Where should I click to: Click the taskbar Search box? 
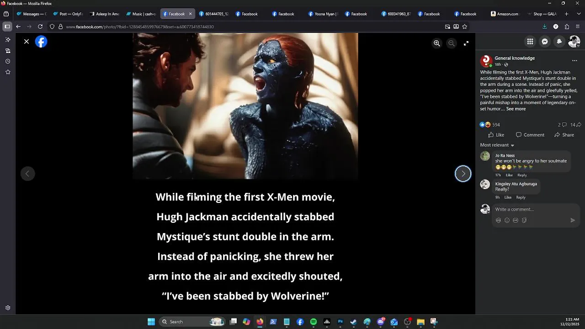(192, 322)
